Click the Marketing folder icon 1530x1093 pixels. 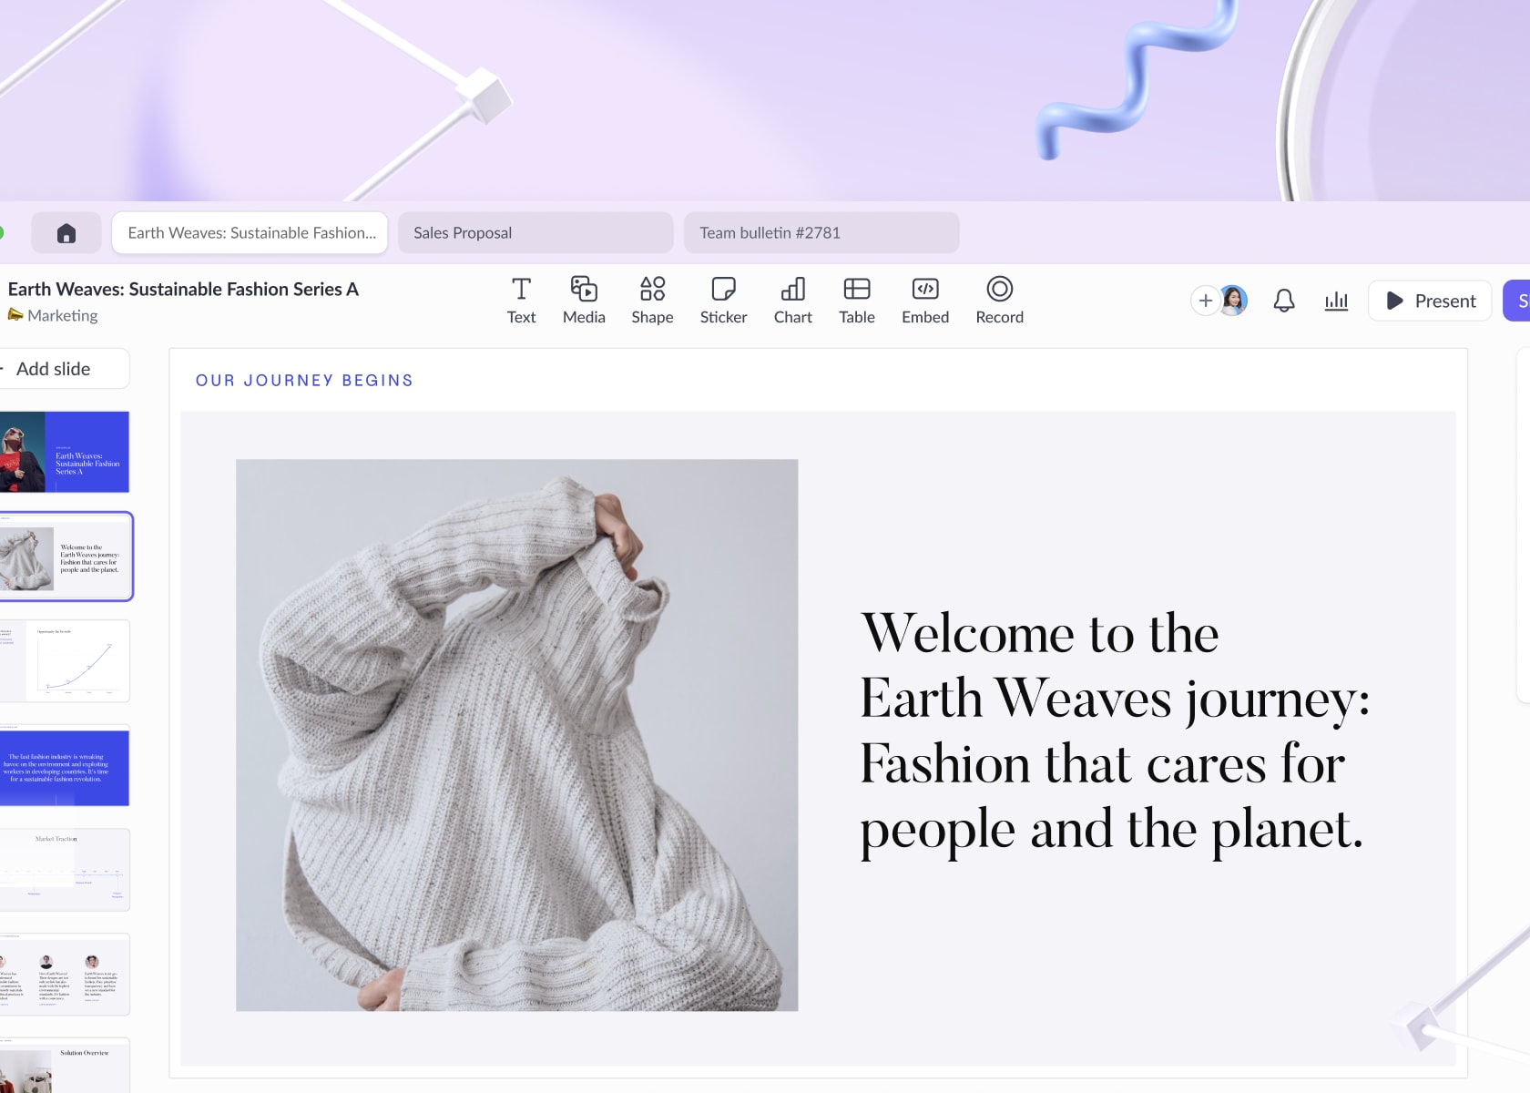pos(15,314)
